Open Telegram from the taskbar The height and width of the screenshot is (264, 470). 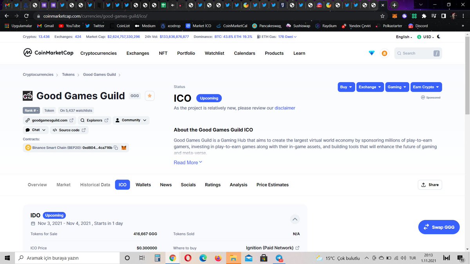click(279, 258)
